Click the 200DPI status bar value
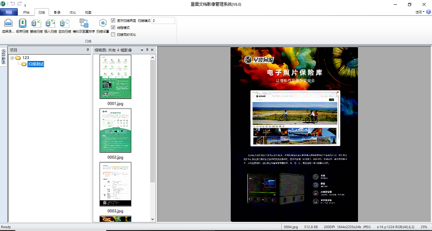Viewport: 432px width, 231px height. point(328,227)
